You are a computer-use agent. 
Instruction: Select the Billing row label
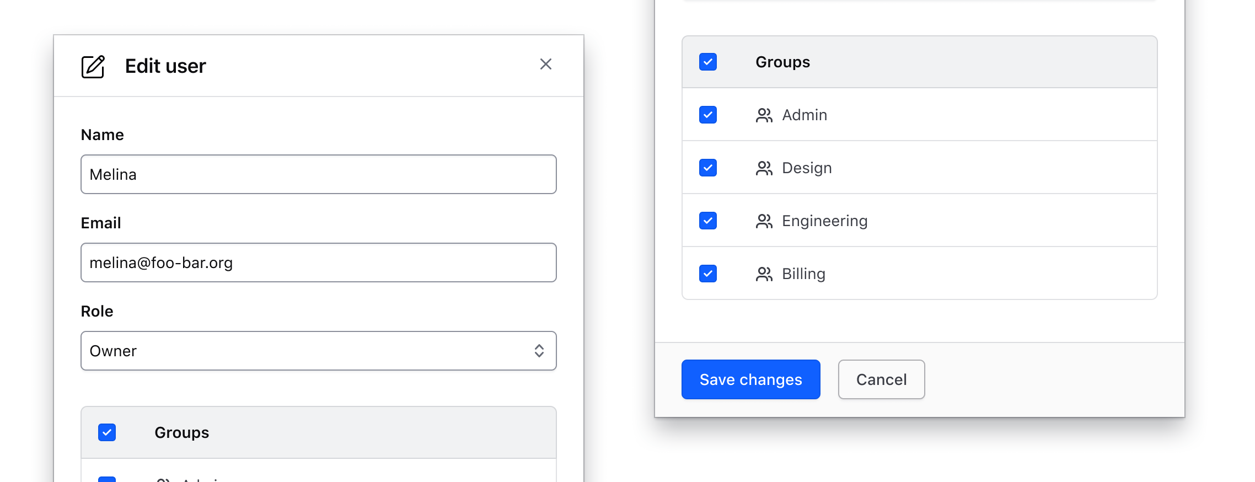pyautogui.click(x=803, y=274)
